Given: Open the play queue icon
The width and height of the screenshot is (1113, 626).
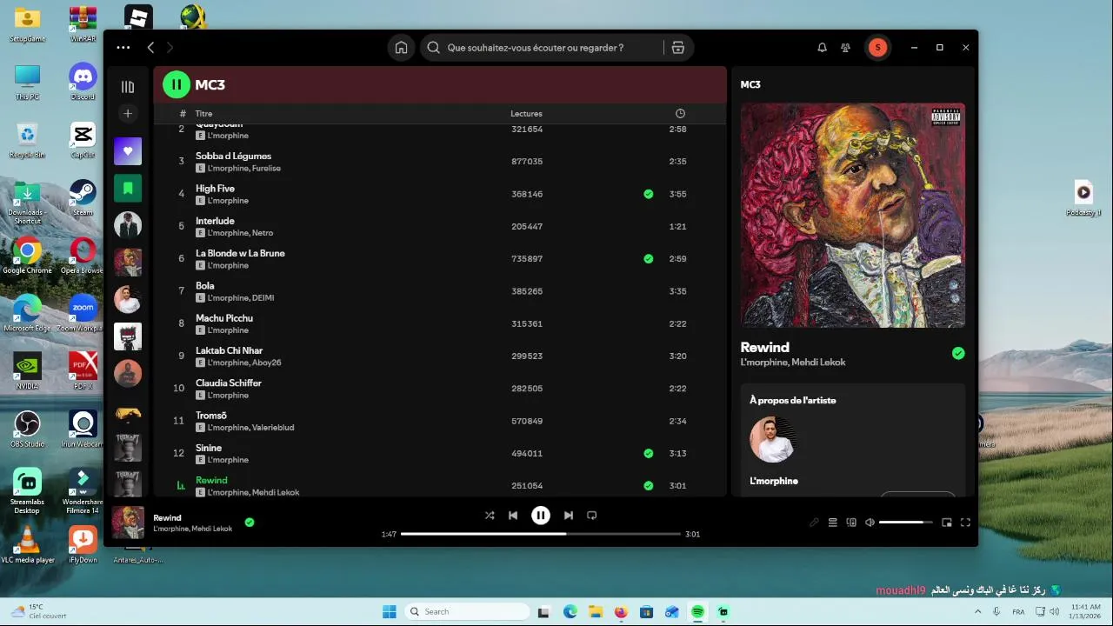Looking at the screenshot, I should [x=832, y=523].
